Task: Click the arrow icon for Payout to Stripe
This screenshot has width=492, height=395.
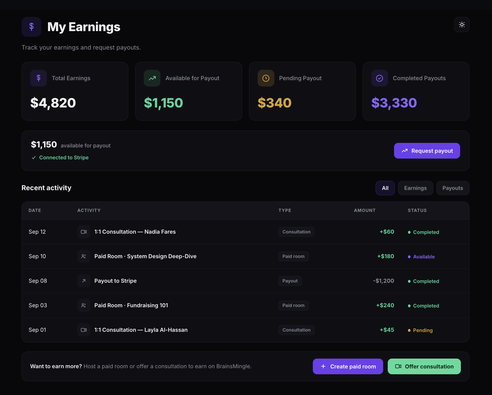Action: click(84, 281)
